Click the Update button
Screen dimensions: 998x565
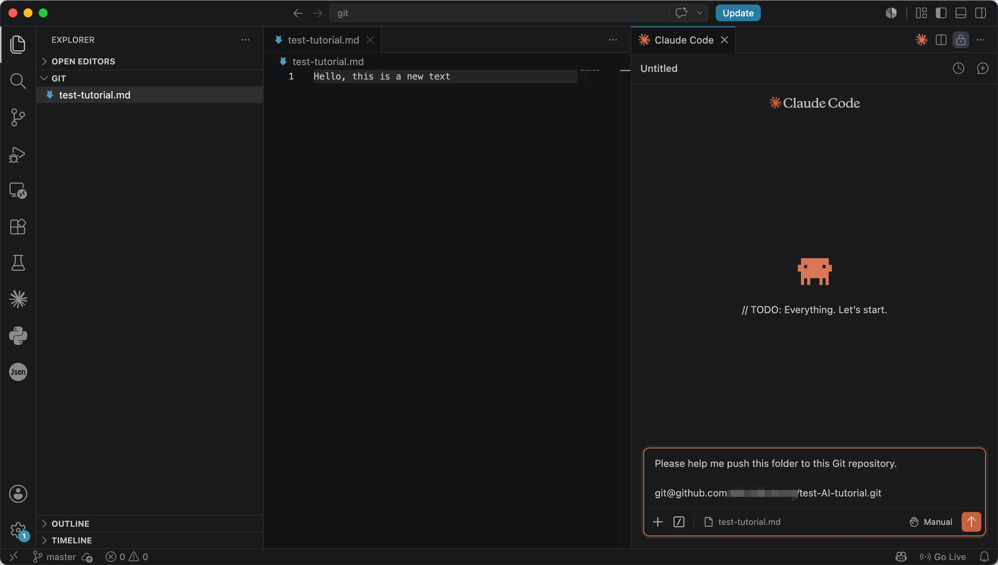coord(738,13)
